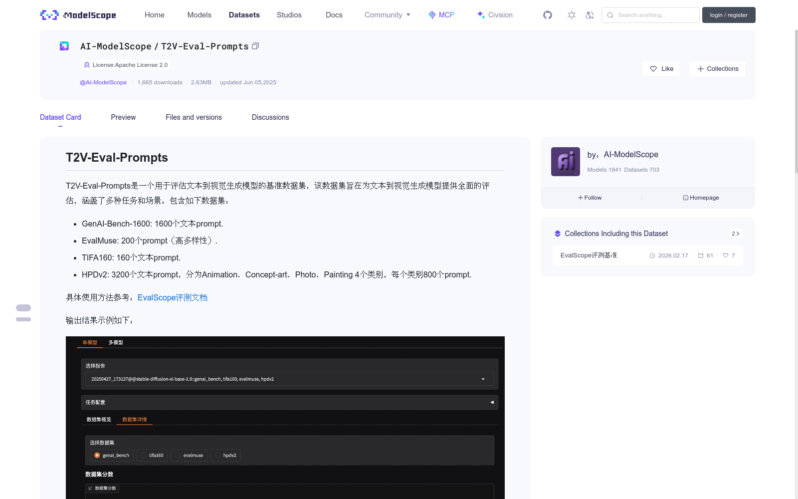Click the 2026.02.17 date in collection row
This screenshot has height=499, width=798.
(x=673, y=255)
